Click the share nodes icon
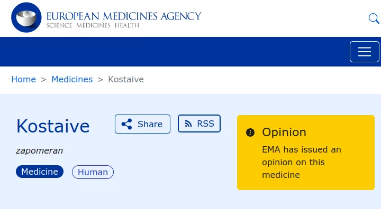 [126, 124]
